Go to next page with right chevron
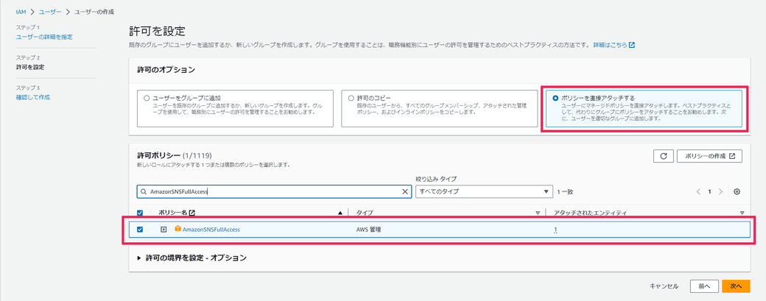Screen dimensions: 766x301 point(720,192)
